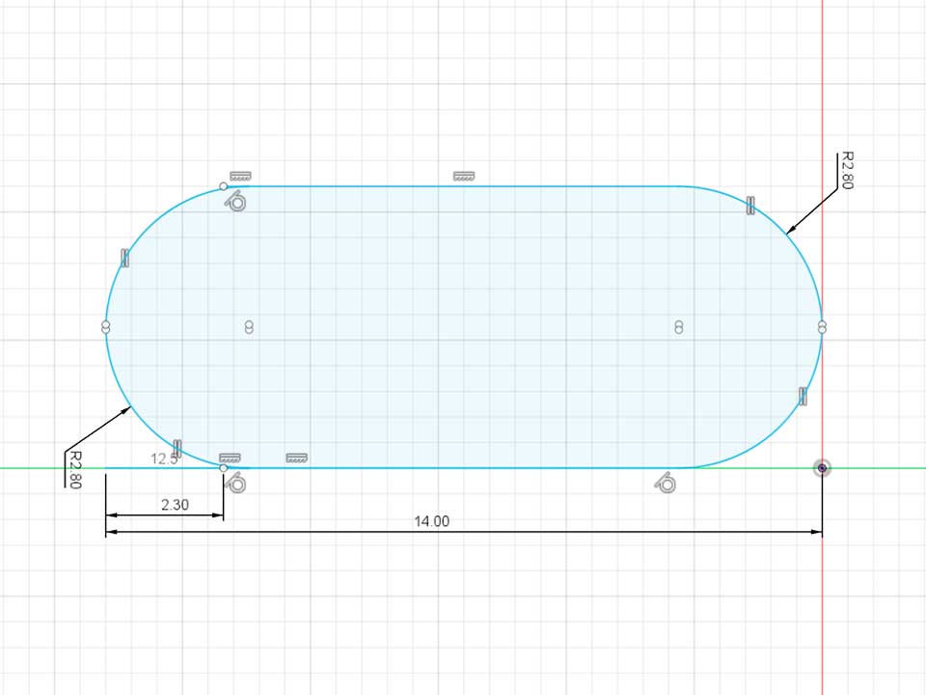The width and height of the screenshot is (926, 695).
Task: Select the 12.5 driven dimension label
Action: point(163,459)
